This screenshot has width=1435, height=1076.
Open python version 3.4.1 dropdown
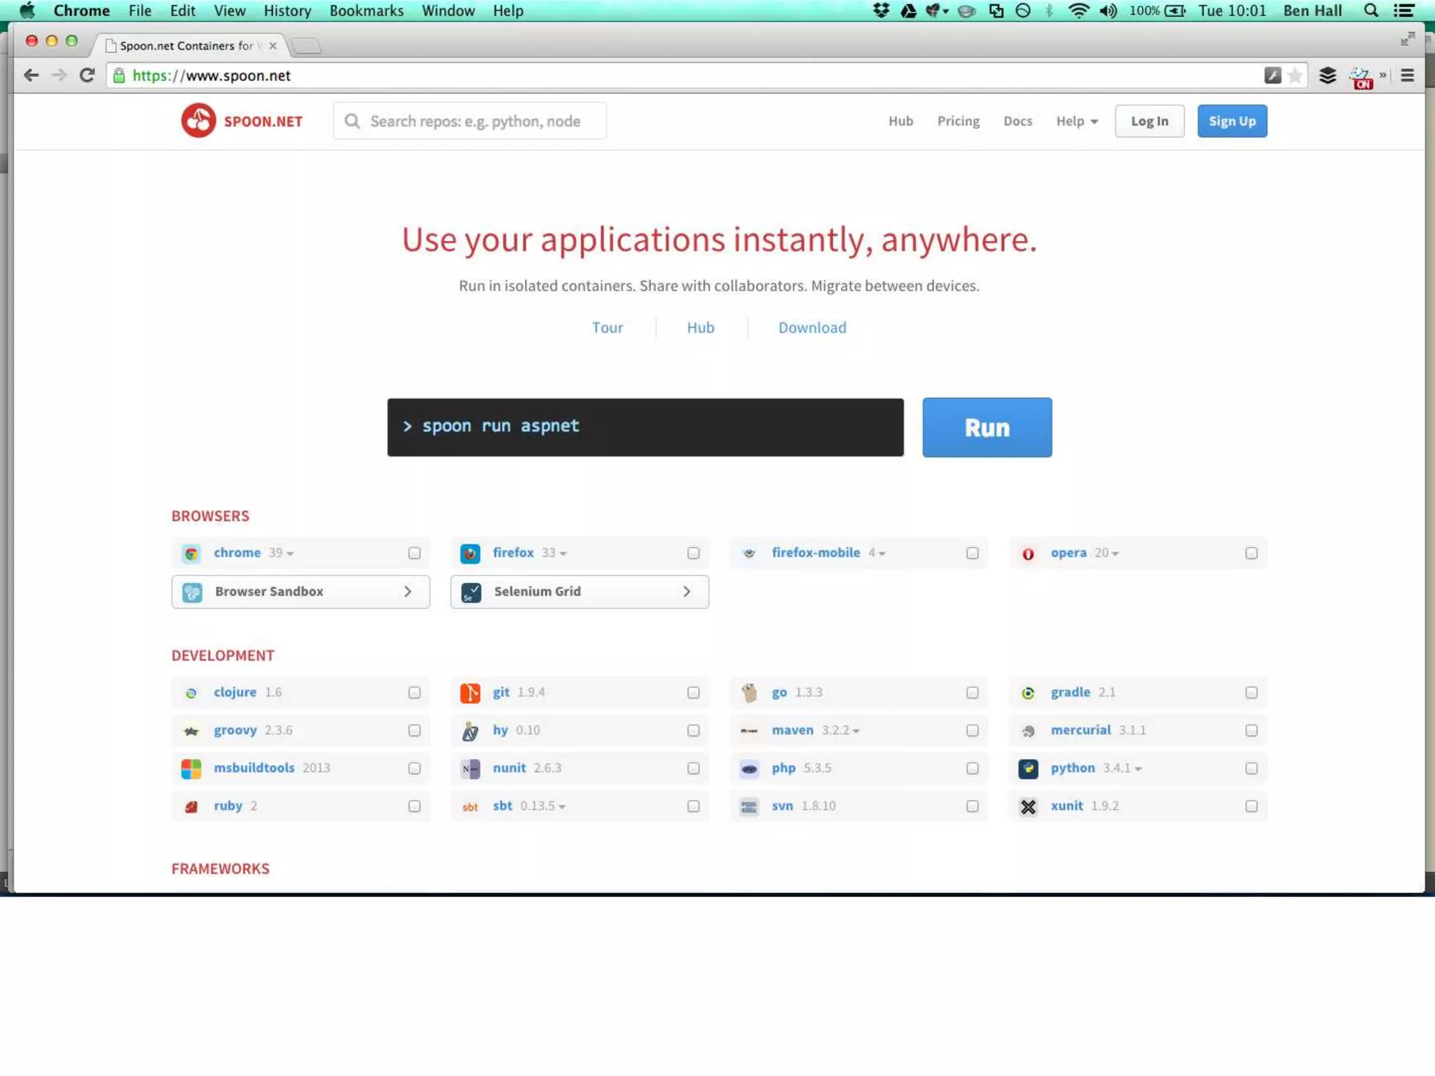(x=1122, y=768)
